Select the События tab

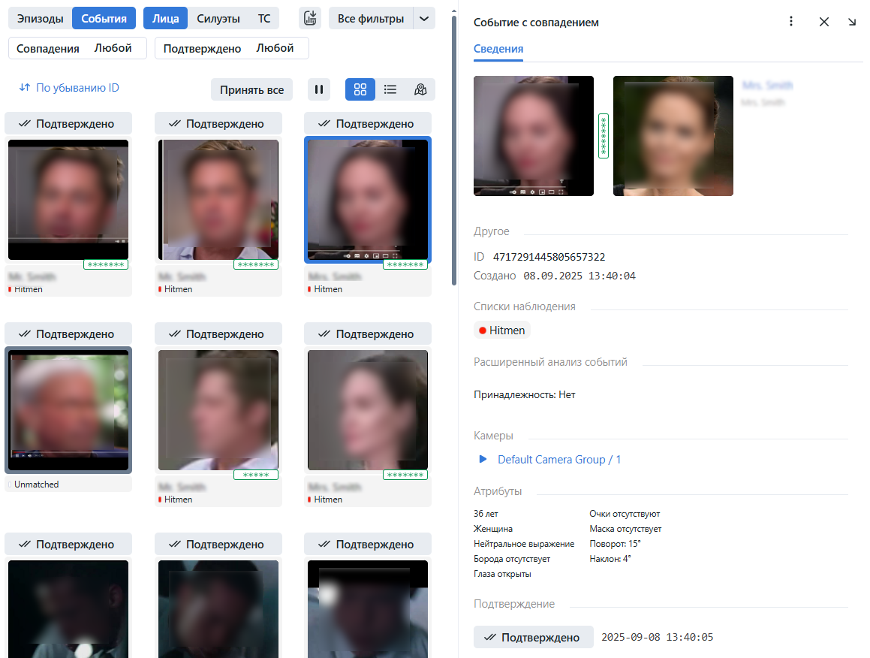(x=104, y=19)
